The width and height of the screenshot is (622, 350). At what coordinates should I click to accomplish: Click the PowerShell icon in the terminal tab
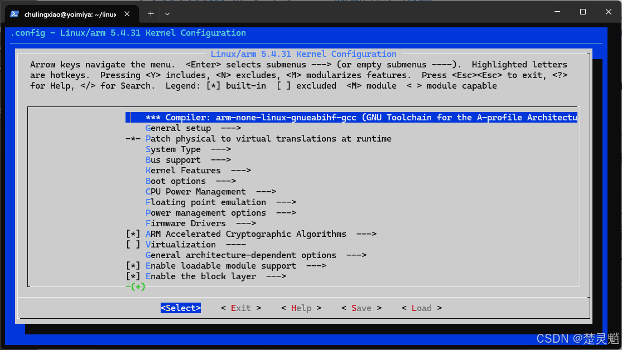pos(15,14)
